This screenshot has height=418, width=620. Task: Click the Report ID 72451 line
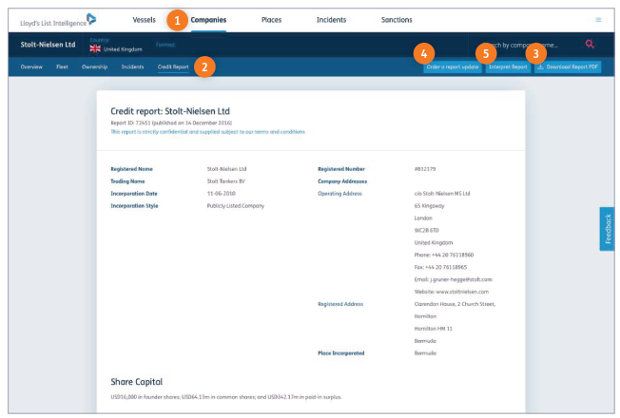coord(171,123)
